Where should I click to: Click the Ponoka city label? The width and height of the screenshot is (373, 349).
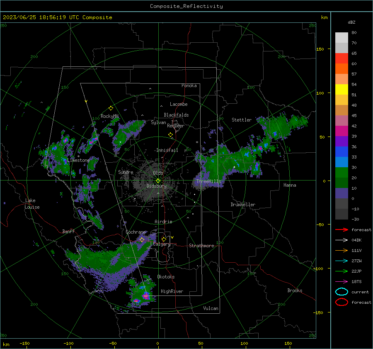[x=189, y=85]
